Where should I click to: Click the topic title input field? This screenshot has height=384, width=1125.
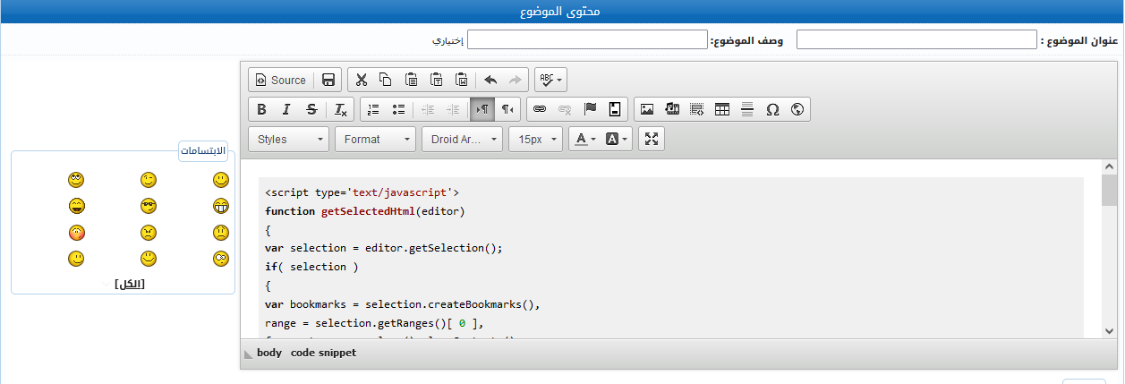916,40
